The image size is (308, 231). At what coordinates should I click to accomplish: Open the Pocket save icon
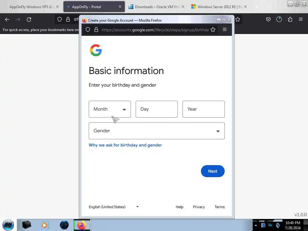click(268, 19)
